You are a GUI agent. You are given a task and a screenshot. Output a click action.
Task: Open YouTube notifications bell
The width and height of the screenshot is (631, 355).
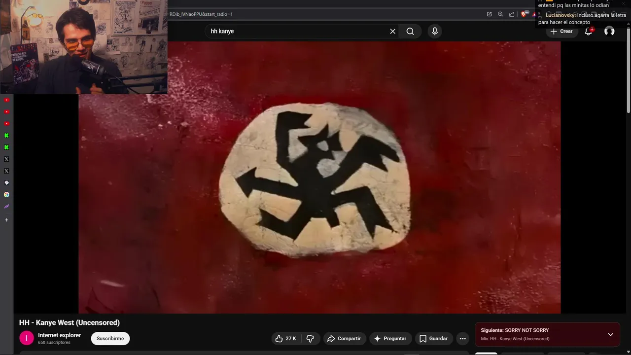(x=589, y=31)
